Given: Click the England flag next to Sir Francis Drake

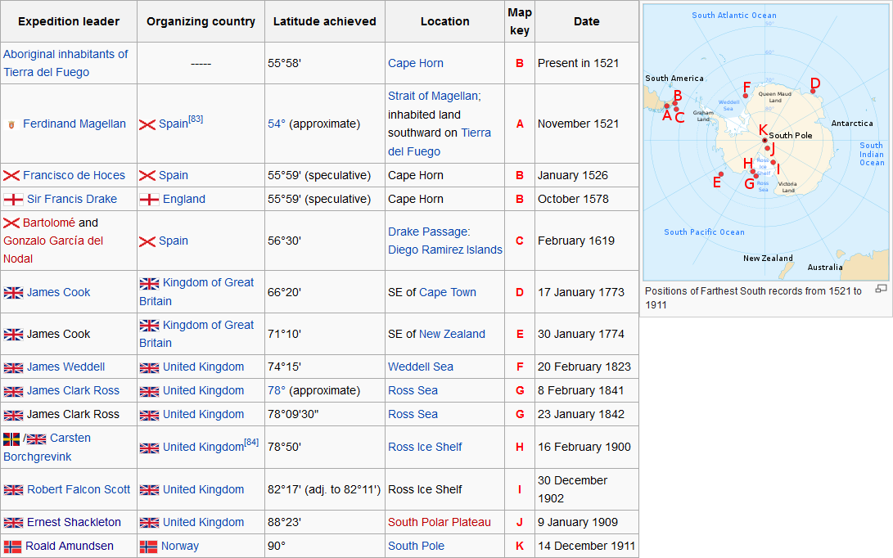Looking at the screenshot, I should [x=13, y=200].
